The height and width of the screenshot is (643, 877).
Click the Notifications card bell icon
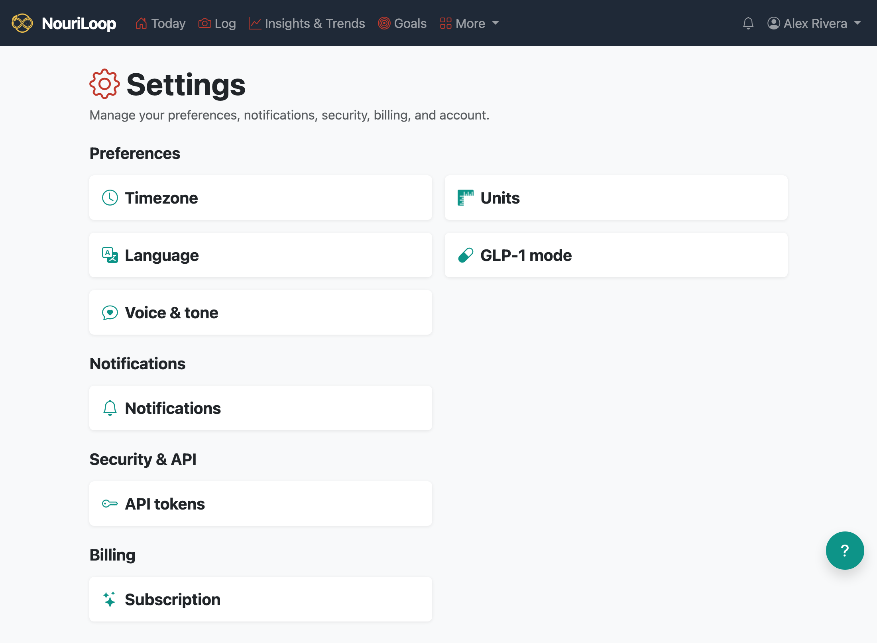click(110, 408)
